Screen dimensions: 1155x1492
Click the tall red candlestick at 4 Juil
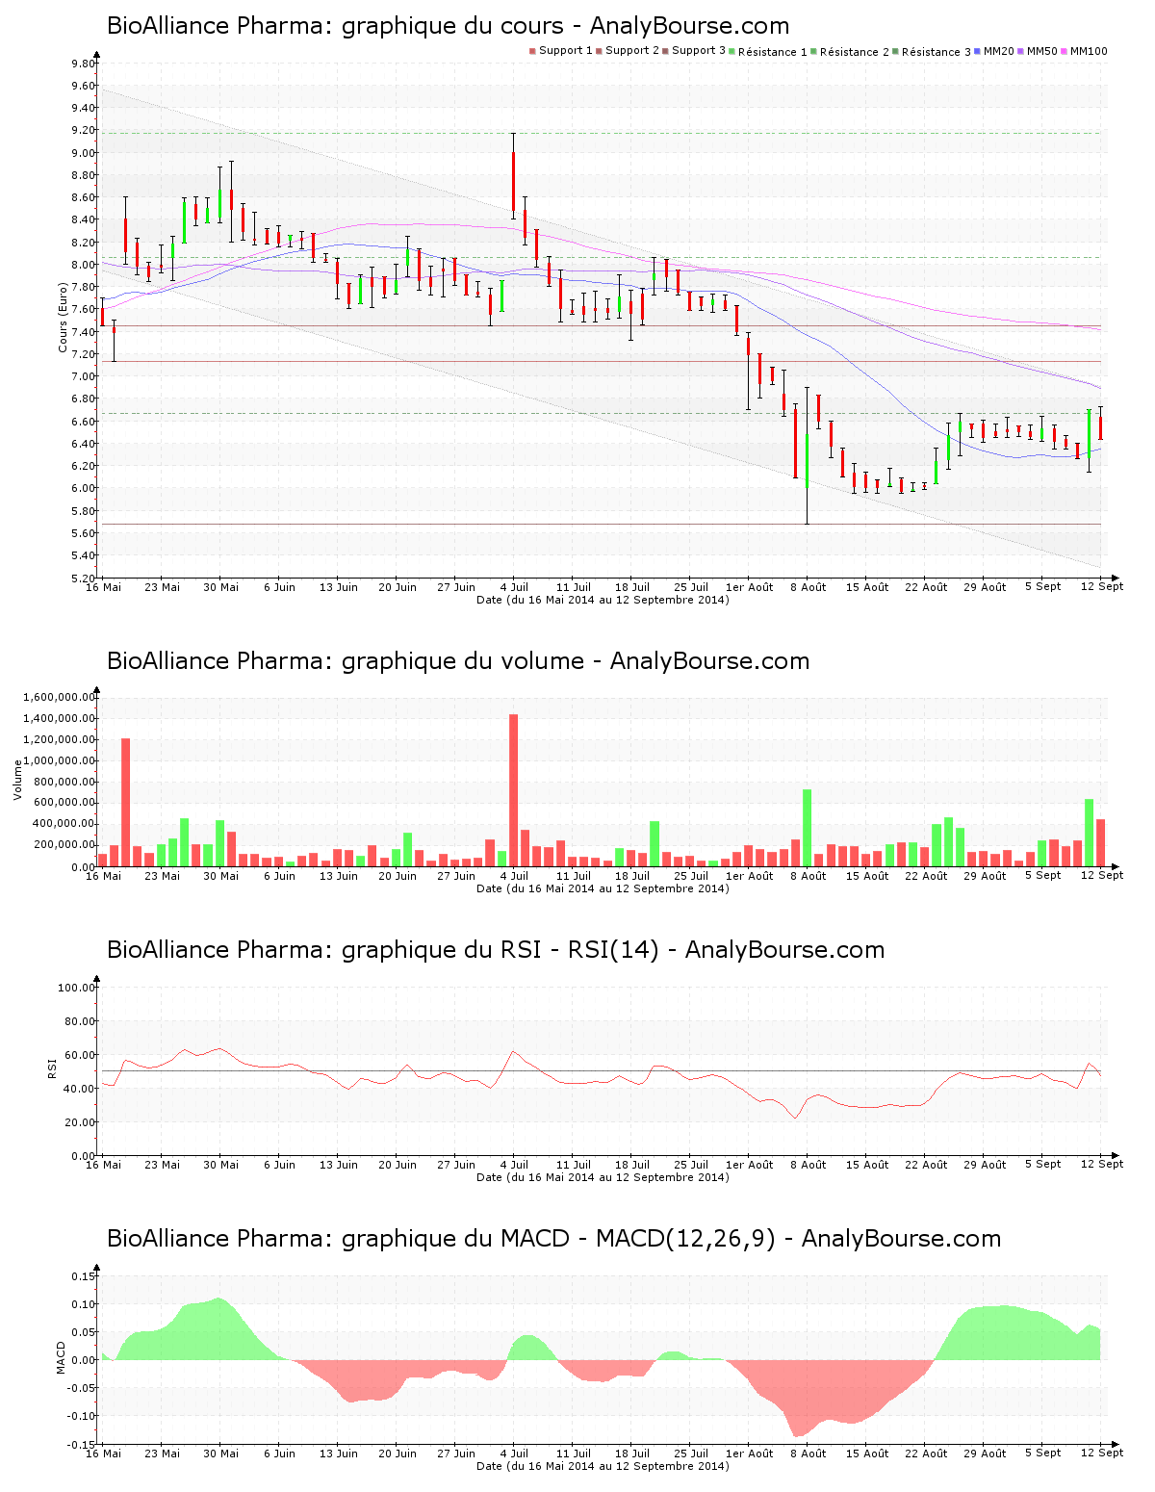(x=514, y=180)
